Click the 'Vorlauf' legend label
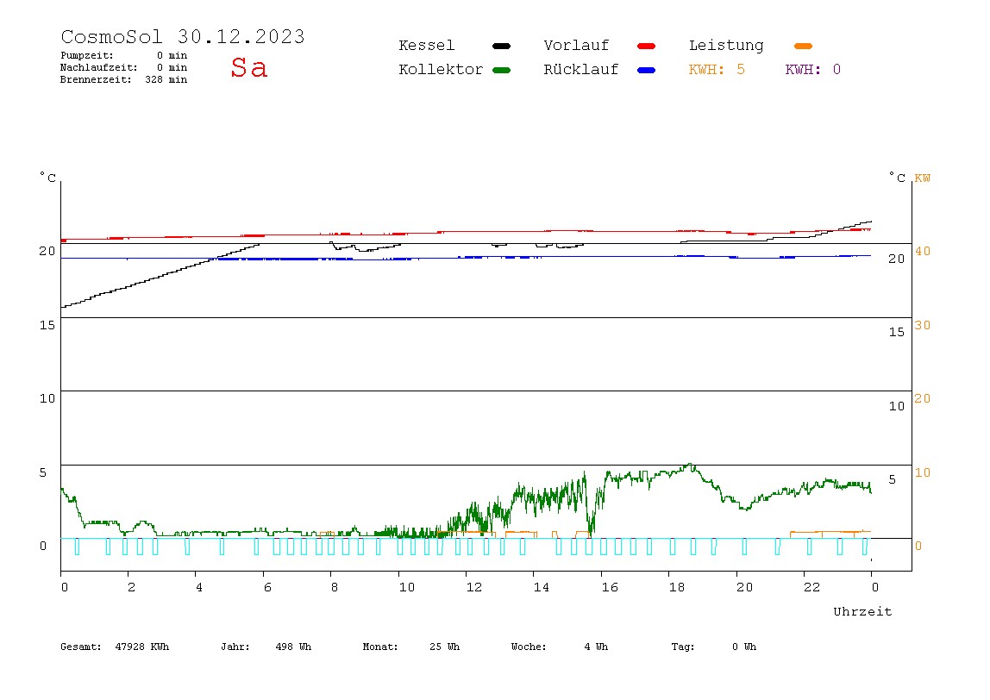 pos(576,46)
